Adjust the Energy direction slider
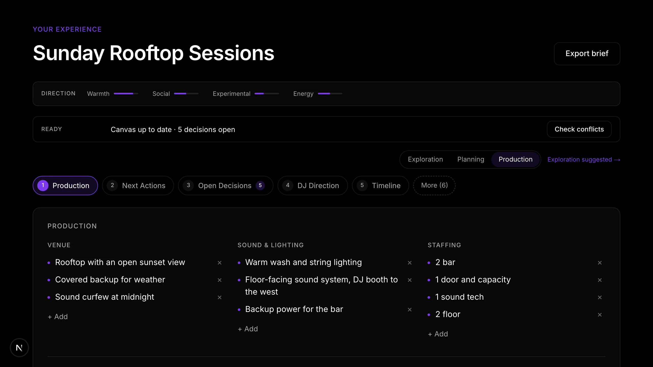The height and width of the screenshot is (367, 653). click(x=330, y=94)
